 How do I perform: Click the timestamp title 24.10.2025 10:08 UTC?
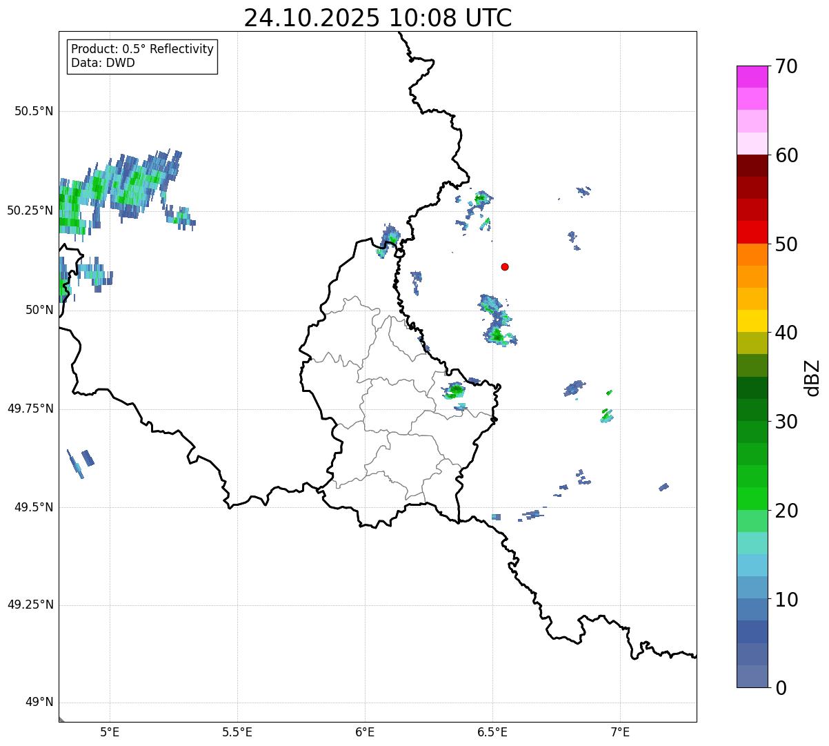pos(377,18)
